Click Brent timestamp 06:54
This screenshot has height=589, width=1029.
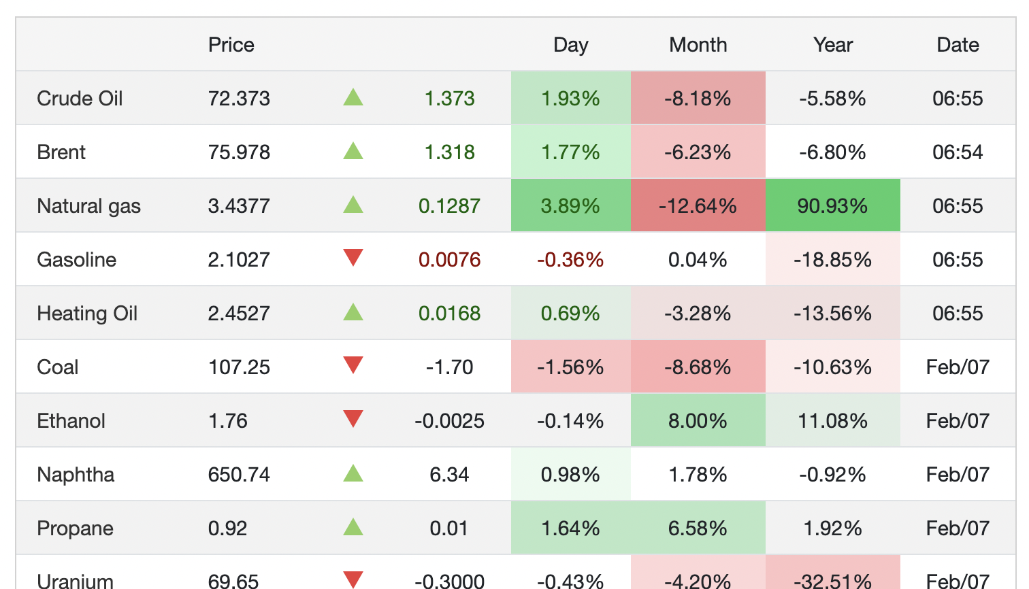[x=958, y=152]
